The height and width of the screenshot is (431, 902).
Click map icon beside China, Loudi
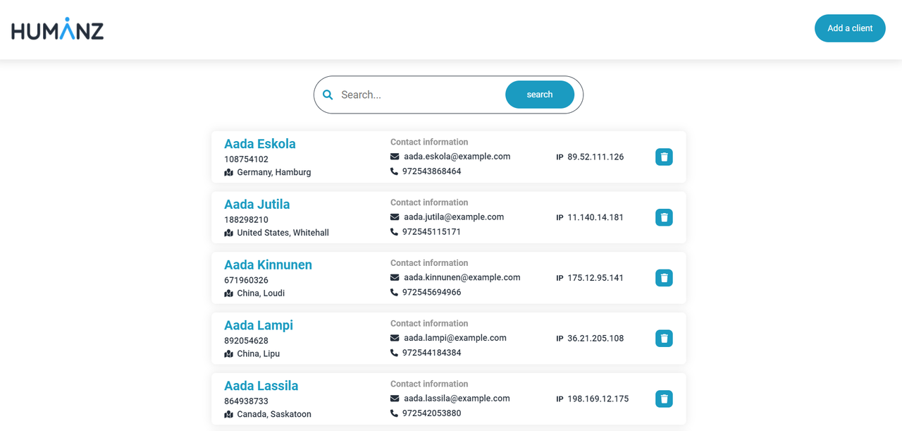click(228, 293)
